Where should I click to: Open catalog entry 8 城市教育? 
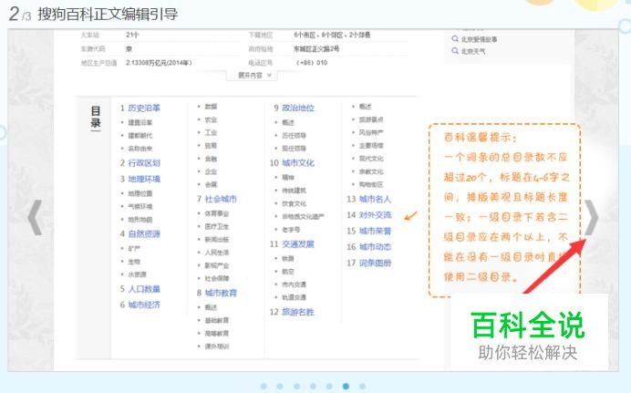pyautogui.click(x=221, y=293)
